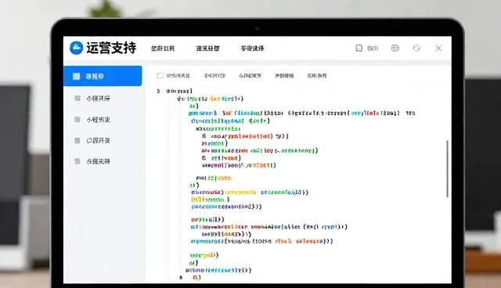Select the second sidebar item below the blue one
Screen dimensions: 501x288
pos(103,99)
